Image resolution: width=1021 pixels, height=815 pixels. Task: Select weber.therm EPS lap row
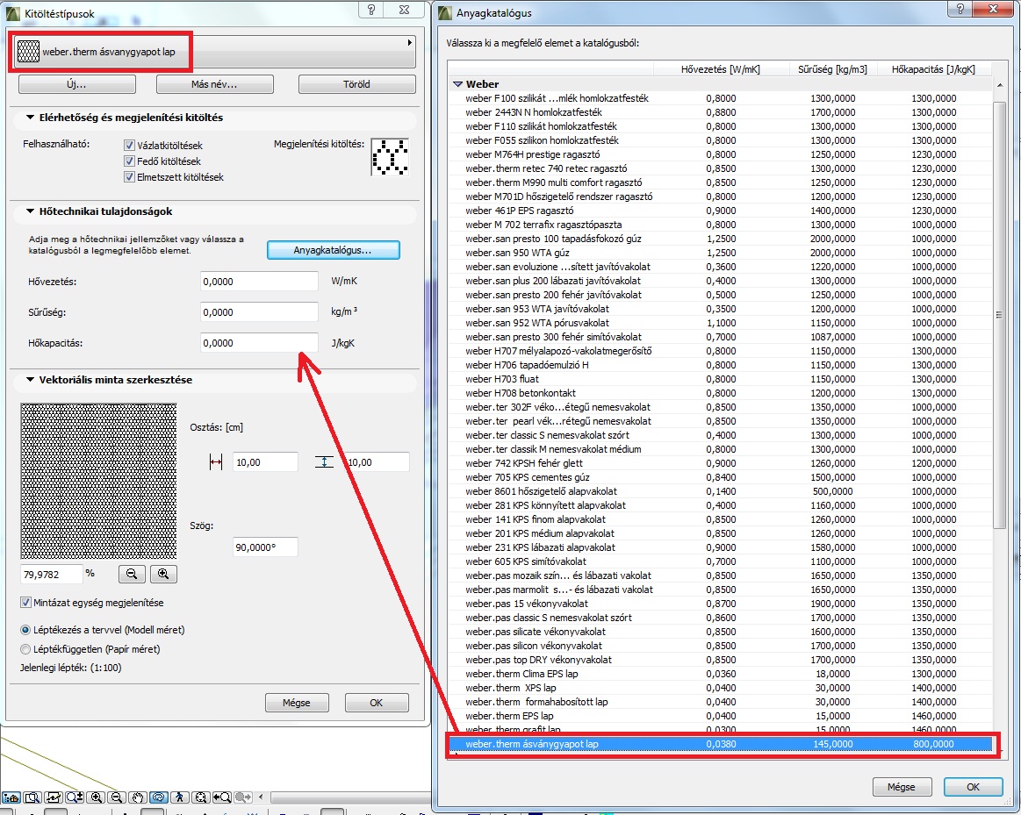click(x=721, y=716)
